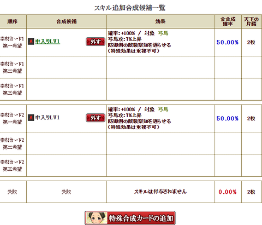
Task: Click the 素材カード1 第三希望 row label
Action: (x=12, y=89)
